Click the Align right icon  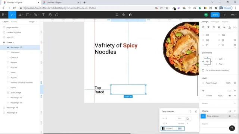214,27
